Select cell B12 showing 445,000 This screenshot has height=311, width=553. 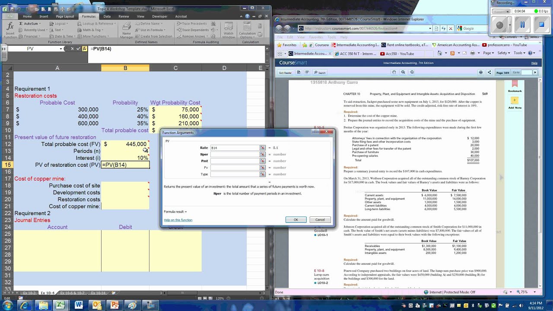tap(125, 144)
